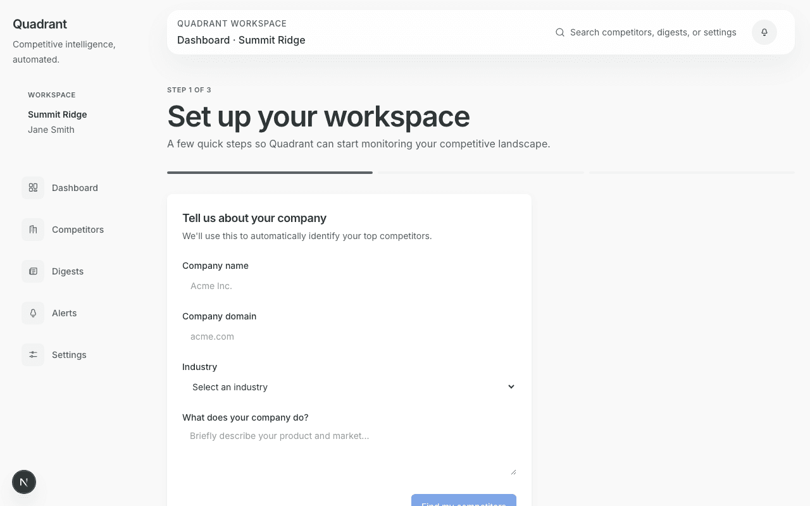Click the step 1 progress bar segment
This screenshot has width=810, height=506.
[x=270, y=172]
